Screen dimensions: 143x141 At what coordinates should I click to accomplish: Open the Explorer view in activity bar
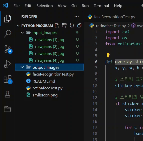[x=7, y=19]
